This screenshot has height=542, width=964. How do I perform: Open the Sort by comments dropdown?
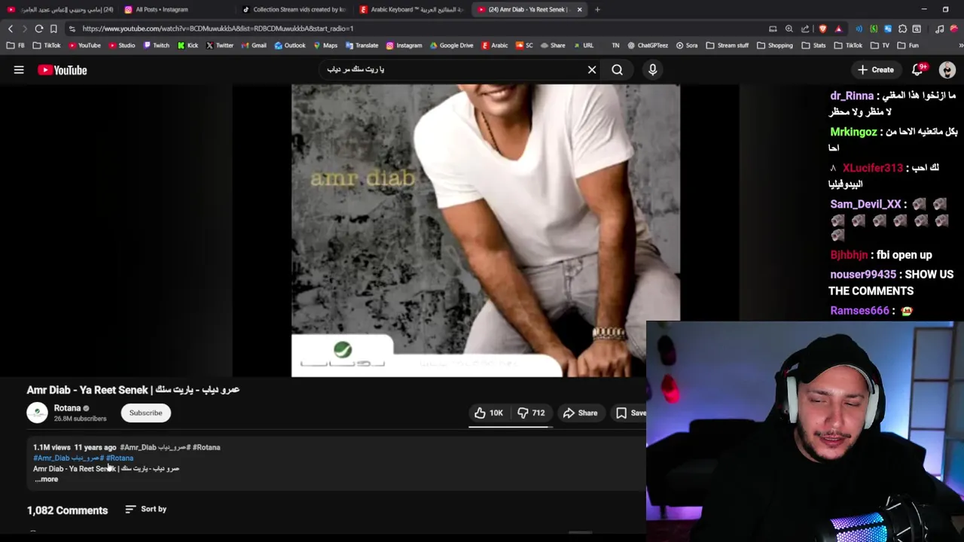coord(146,509)
